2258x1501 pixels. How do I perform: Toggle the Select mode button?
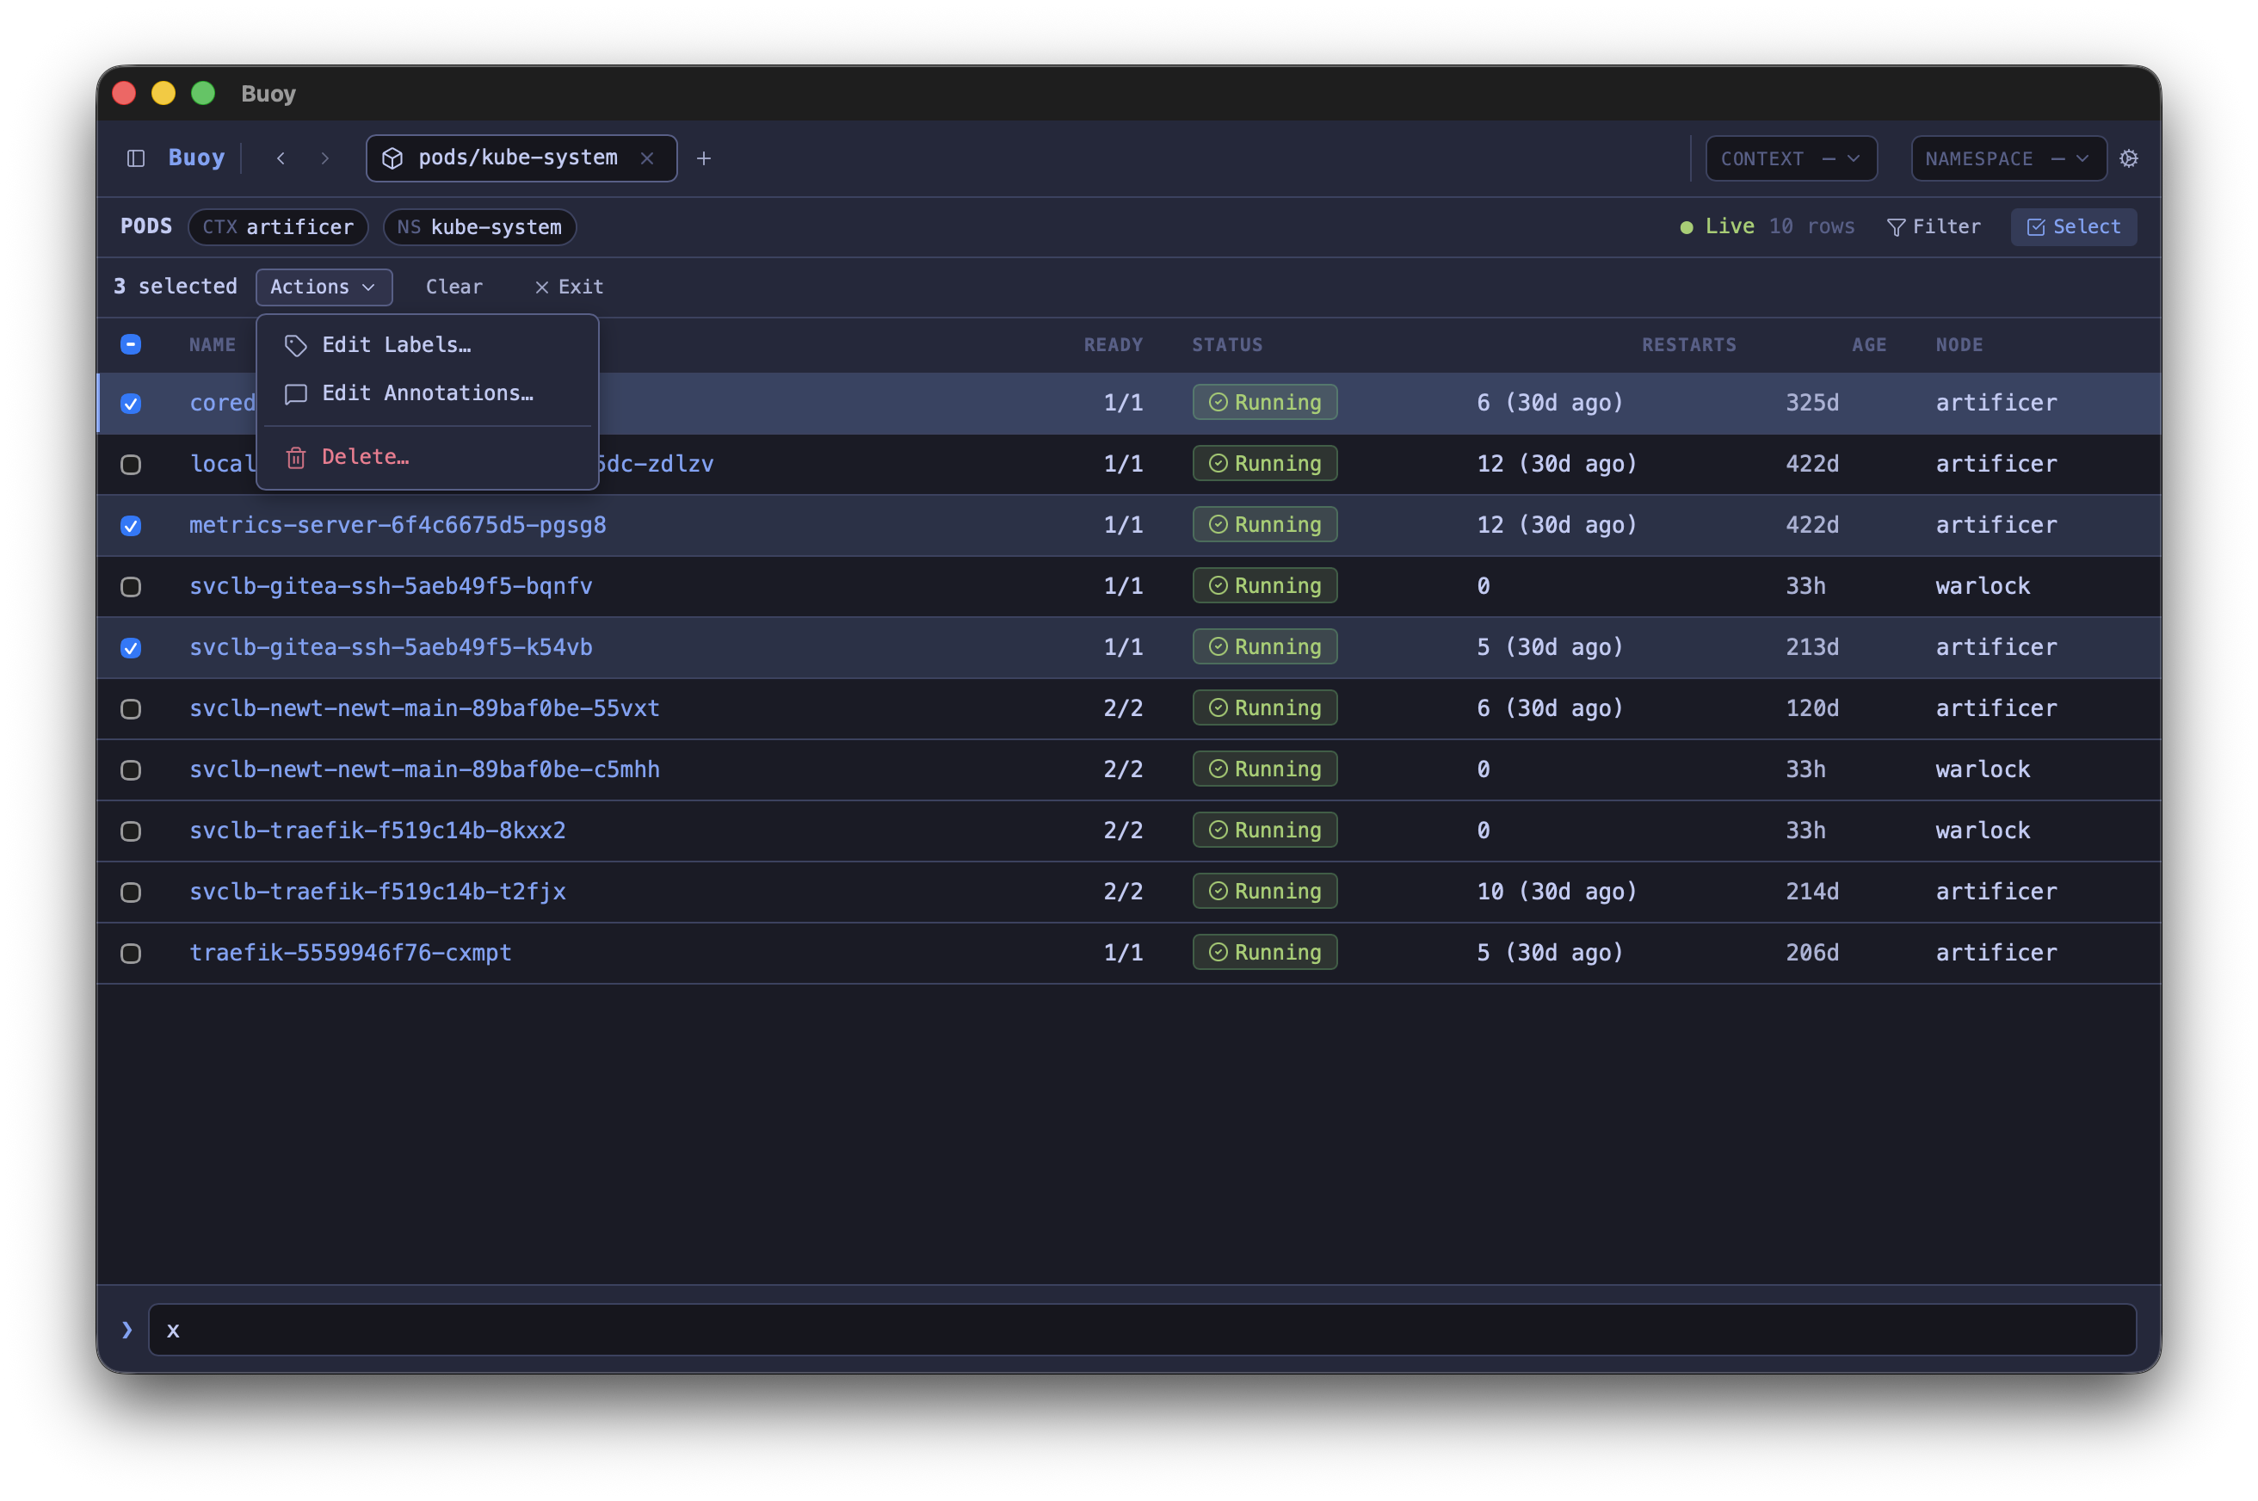2072,227
